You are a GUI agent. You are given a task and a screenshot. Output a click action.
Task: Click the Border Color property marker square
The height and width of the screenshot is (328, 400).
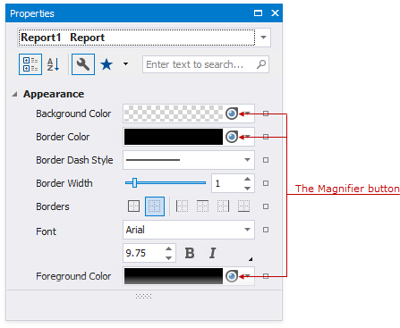point(266,137)
